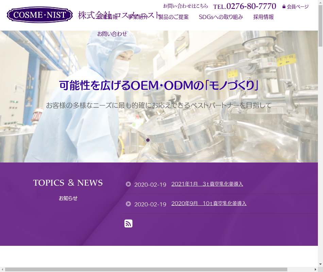Image resolution: width=323 pixels, height=272 pixels.
Task: Click horizontal scrollbar left arrow
Action: (2, 270)
